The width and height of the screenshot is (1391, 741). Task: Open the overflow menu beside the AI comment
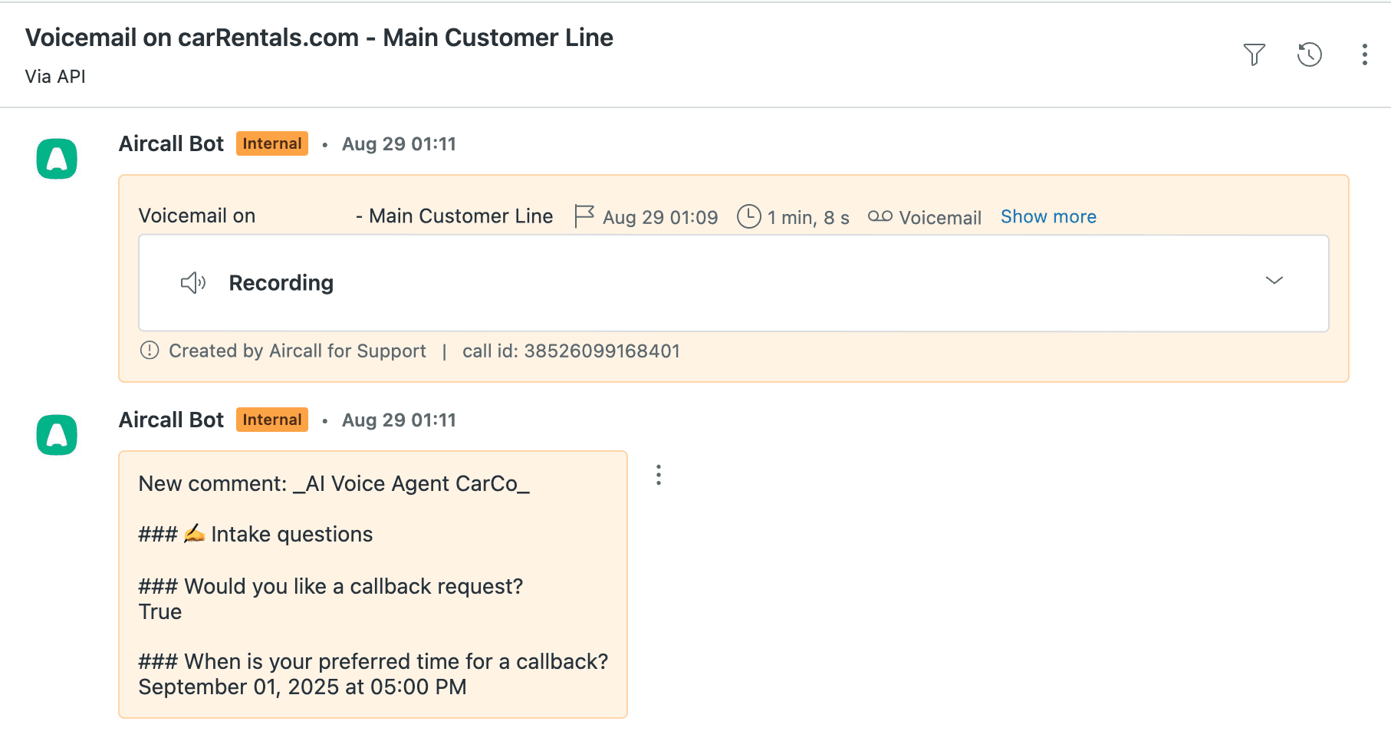tap(659, 475)
